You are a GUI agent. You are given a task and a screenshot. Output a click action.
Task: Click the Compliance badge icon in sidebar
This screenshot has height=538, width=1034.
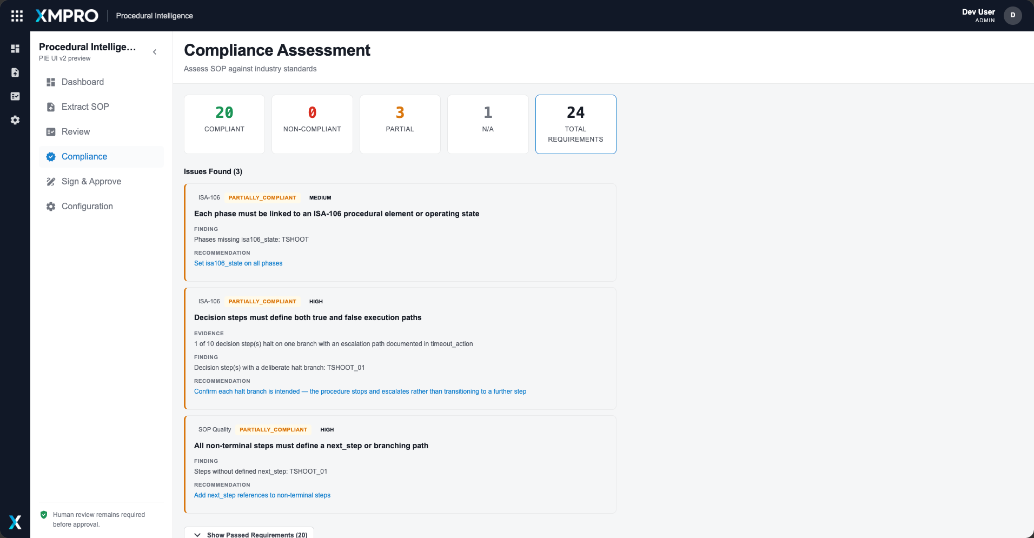51,157
